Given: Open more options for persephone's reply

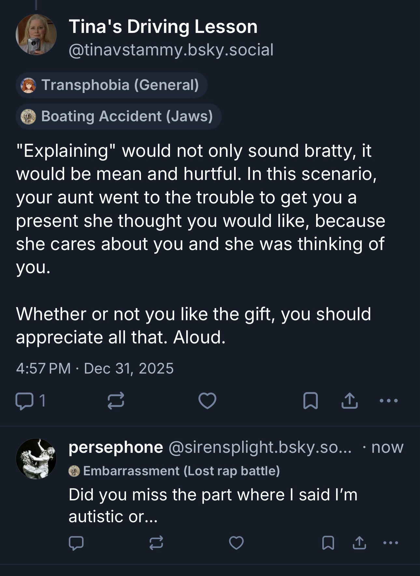Looking at the screenshot, I should pyautogui.click(x=391, y=543).
